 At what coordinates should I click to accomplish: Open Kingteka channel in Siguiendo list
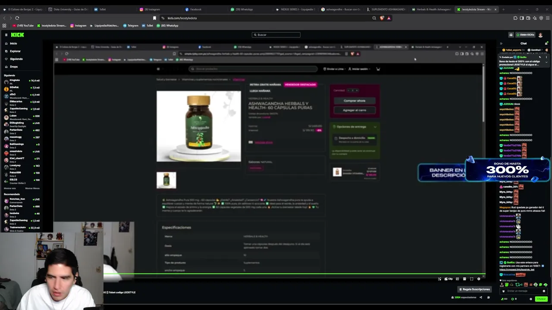[x=22, y=81]
